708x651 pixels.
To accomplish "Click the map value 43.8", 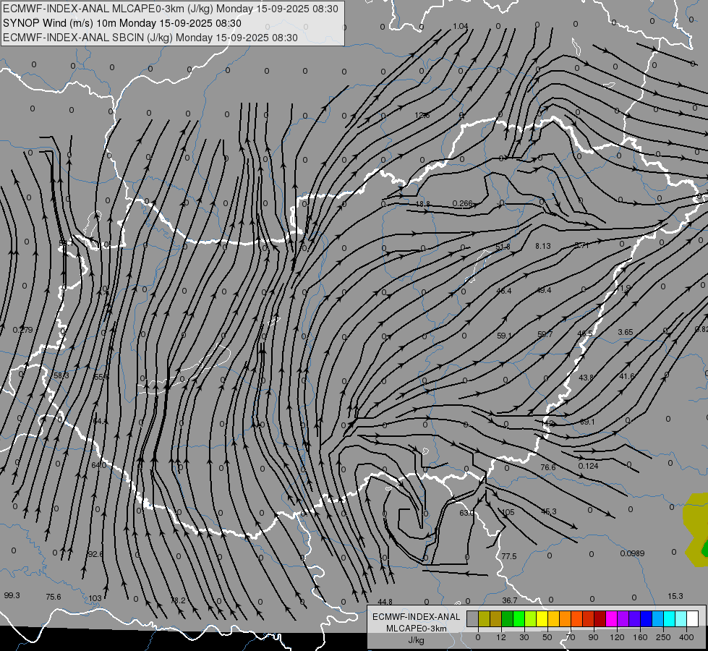I will [586, 378].
